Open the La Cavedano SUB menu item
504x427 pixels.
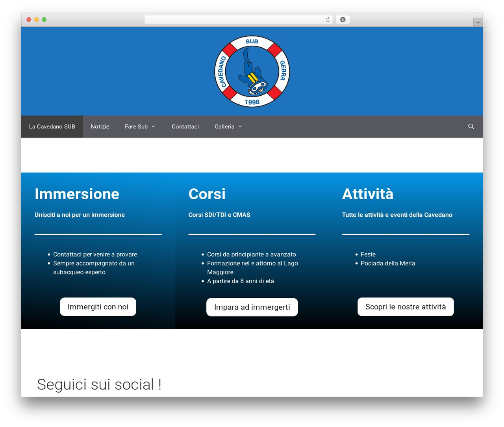(x=52, y=126)
